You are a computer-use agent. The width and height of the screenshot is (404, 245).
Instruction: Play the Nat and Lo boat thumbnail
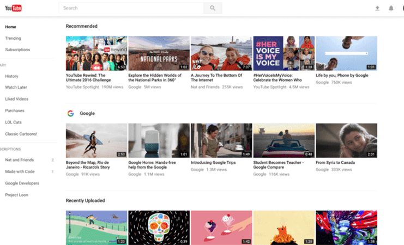coord(221,53)
